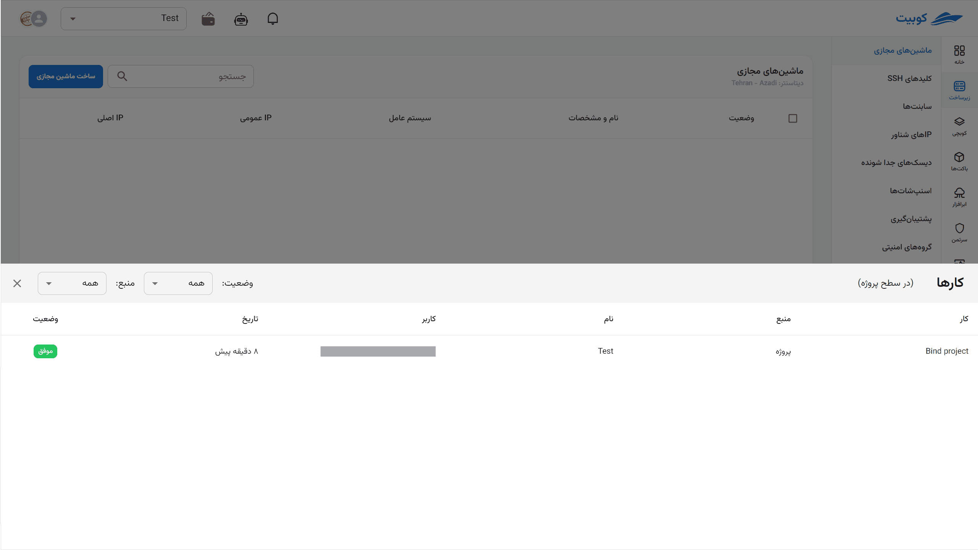Click the search magnifier icon
The width and height of the screenshot is (978, 550).
(122, 76)
